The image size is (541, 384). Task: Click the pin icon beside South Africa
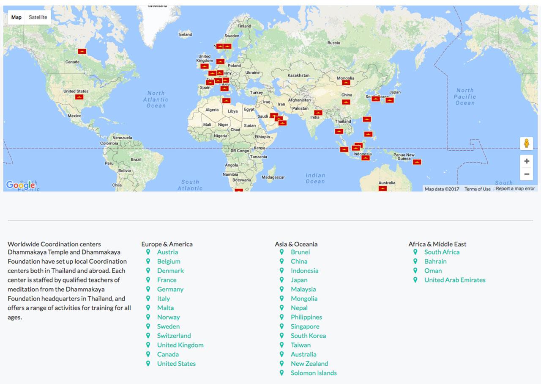point(415,252)
